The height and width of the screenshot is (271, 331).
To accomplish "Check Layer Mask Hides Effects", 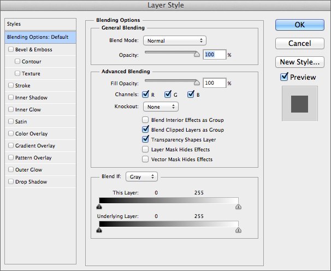I will [x=145, y=149].
